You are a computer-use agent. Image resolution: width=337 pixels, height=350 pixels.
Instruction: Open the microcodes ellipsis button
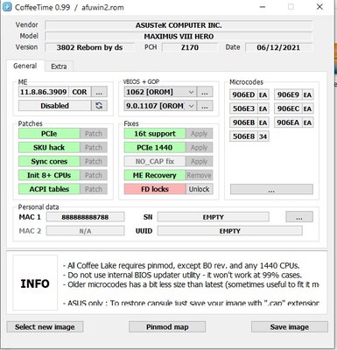click(271, 189)
